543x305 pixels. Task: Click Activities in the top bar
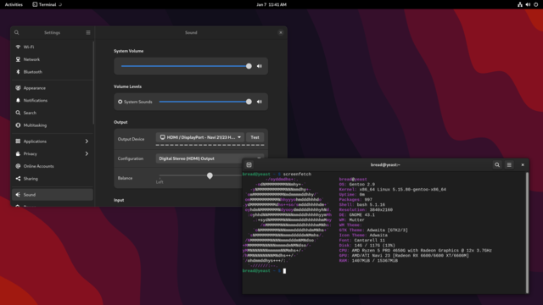click(14, 4)
